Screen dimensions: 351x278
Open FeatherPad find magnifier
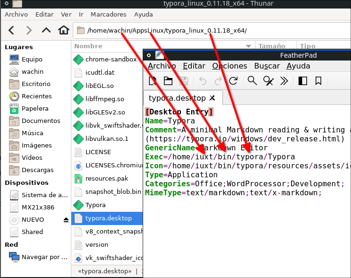tap(252, 81)
